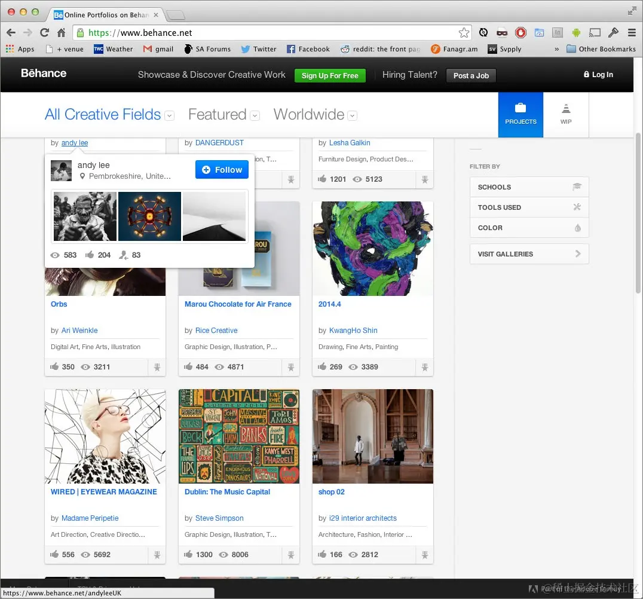Expand the All Creative Fields dropdown
Viewport: 643px width, 599px height.
coord(169,116)
